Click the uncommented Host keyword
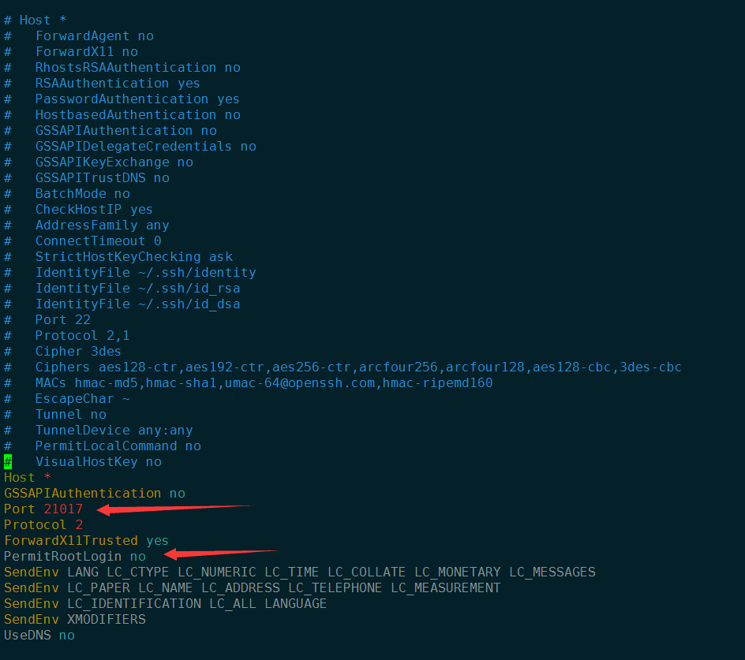The image size is (745, 660). click(x=20, y=478)
